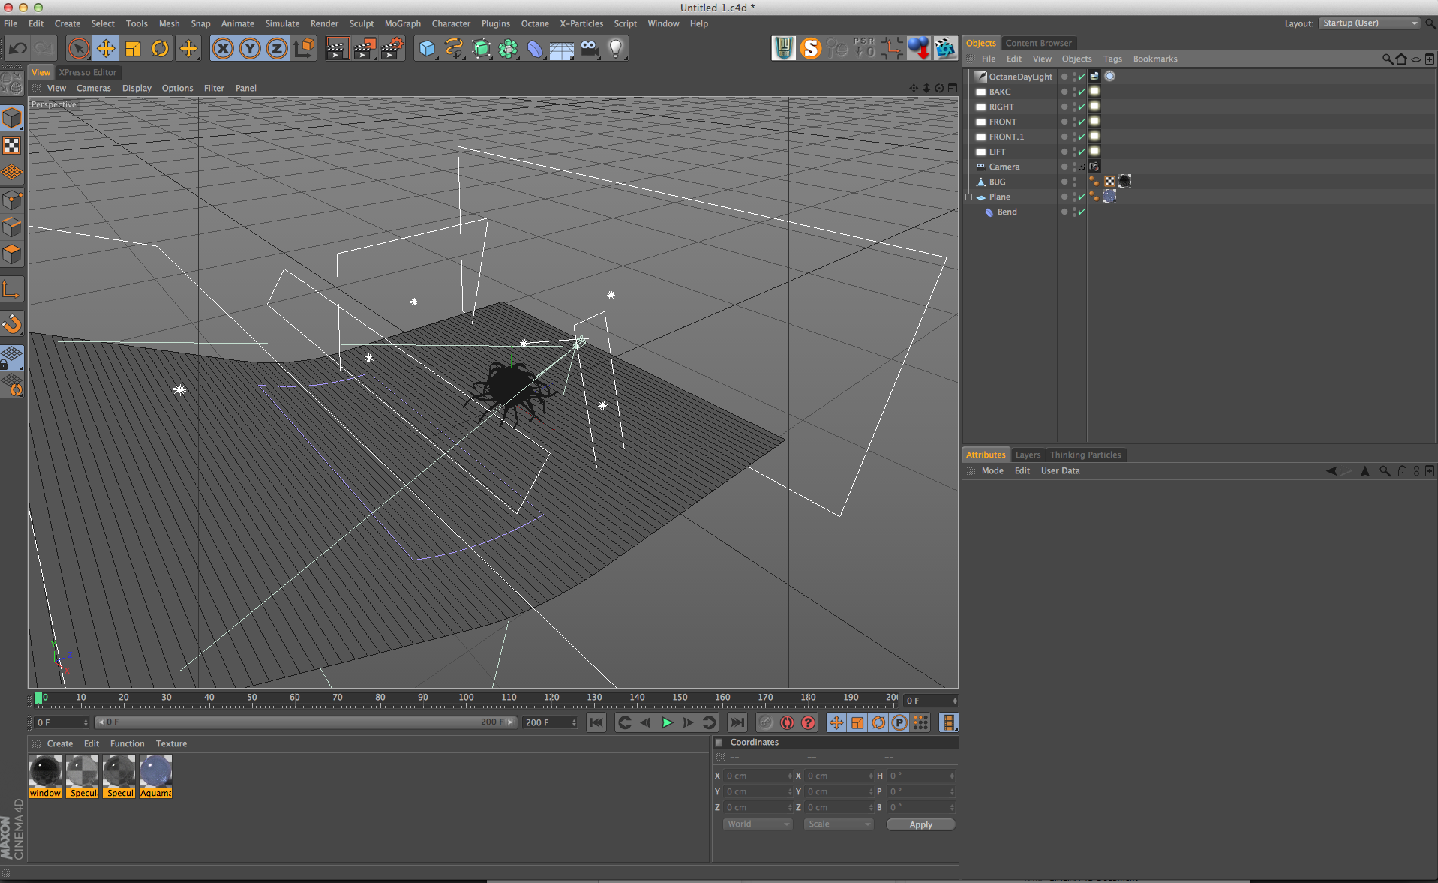This screenshot has width=1438, height=883.
Task: Select the Move tool in the top toolbar
Action: (x=106, y=49)
